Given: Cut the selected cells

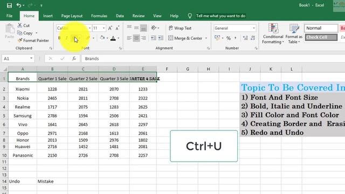Looking at the screenshot, I should (x=24, y=25).
